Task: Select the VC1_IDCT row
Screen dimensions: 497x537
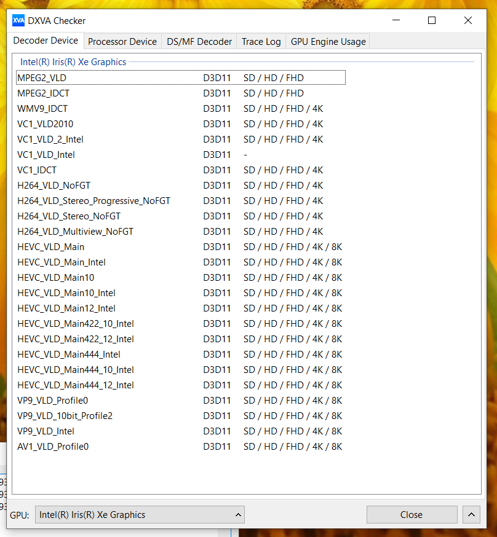Action: pos(181,170)
